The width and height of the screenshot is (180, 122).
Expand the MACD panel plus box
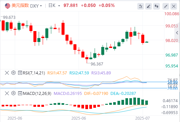(x=20, y=93)
